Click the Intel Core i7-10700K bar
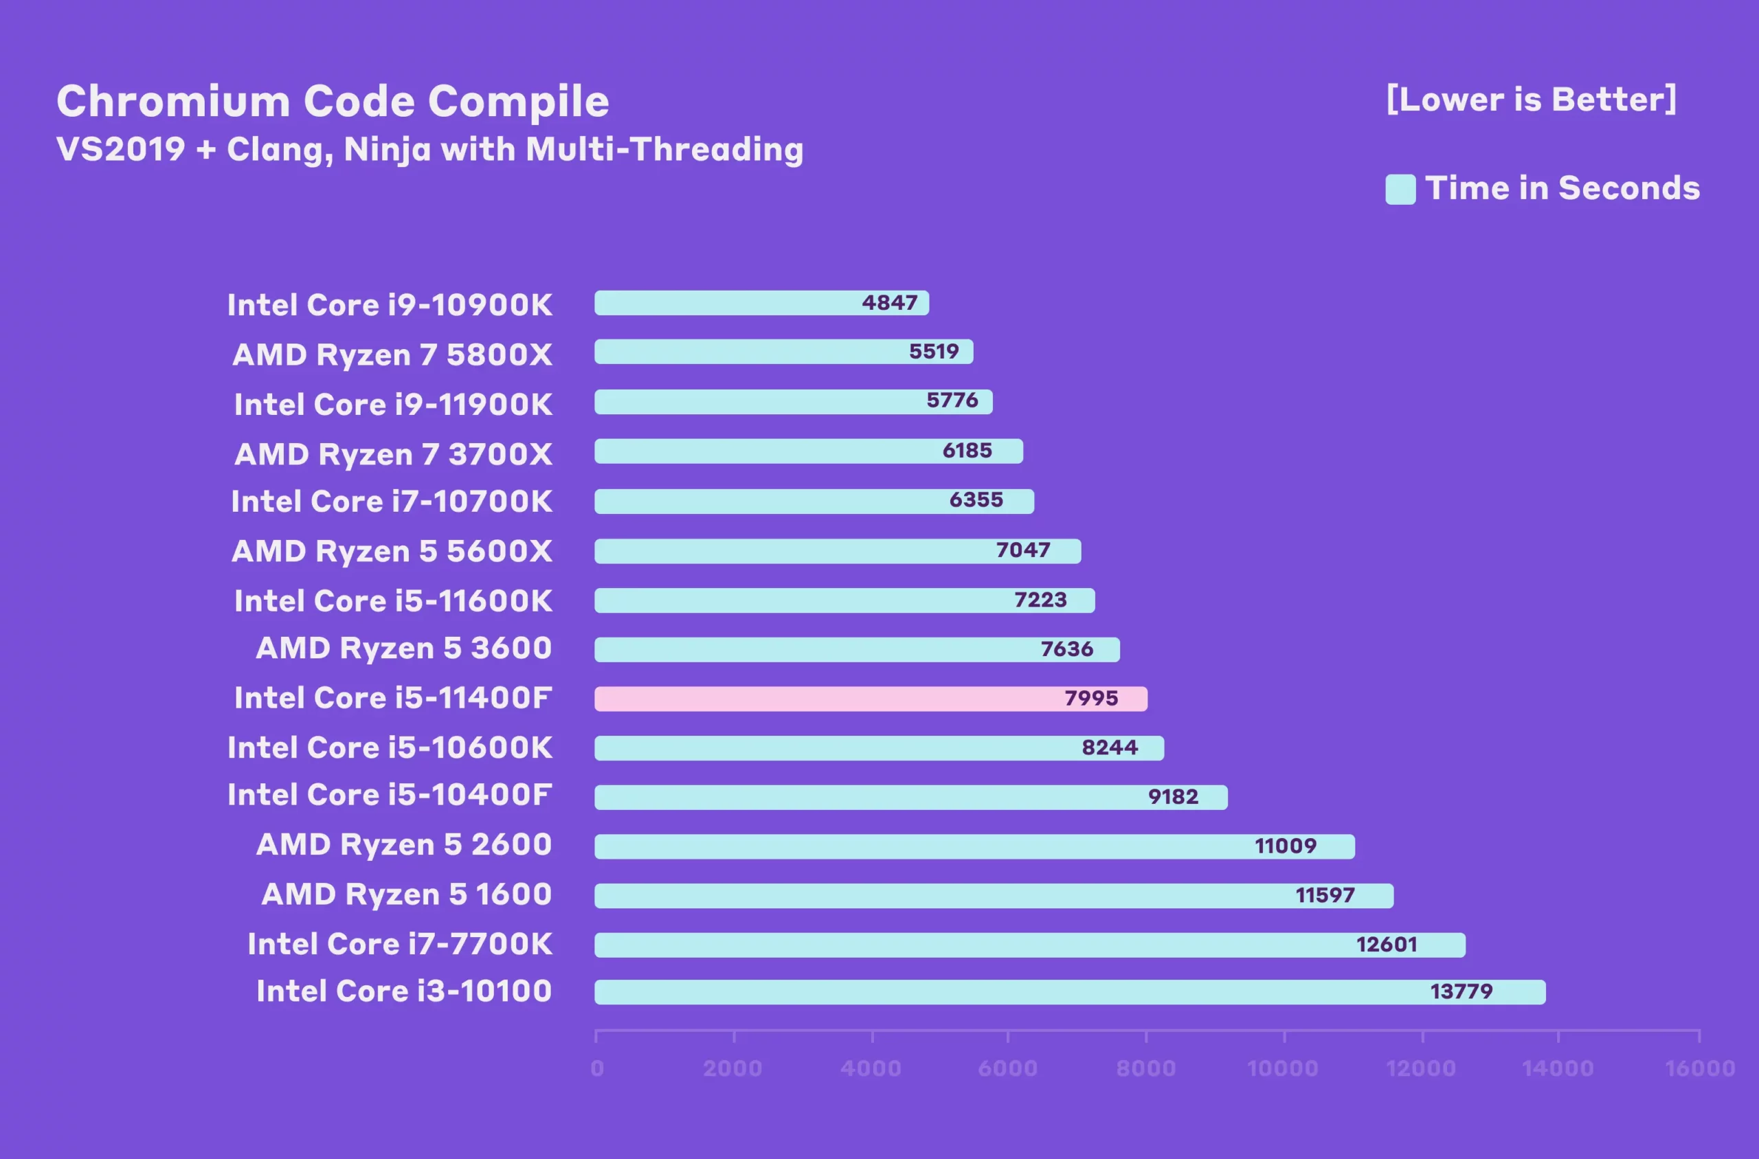The width and height of the screenshot is (1759, 1159). click(x=813, y=501)
